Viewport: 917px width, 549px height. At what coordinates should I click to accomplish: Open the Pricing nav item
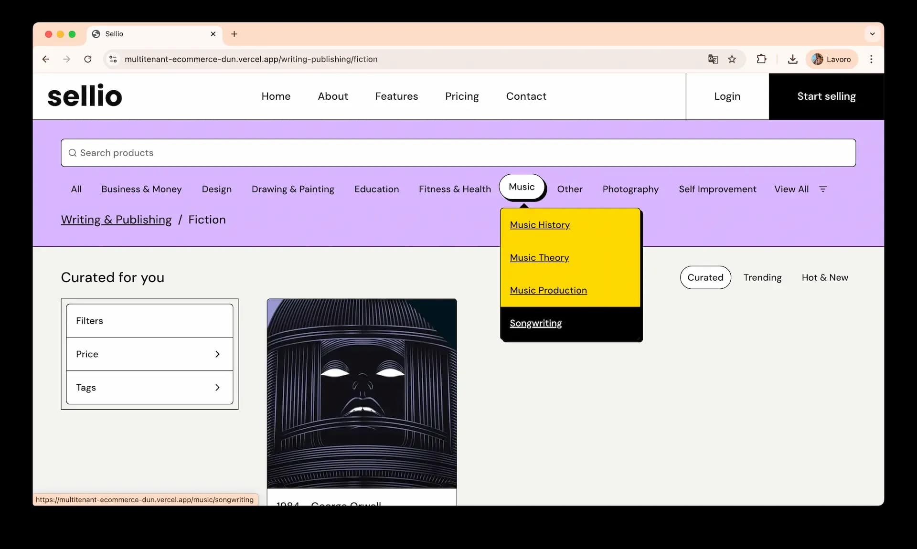point(462,96)
